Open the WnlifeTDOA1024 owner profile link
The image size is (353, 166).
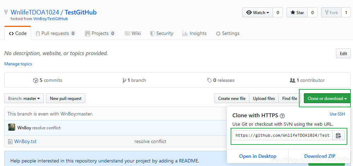pos(35,12)
